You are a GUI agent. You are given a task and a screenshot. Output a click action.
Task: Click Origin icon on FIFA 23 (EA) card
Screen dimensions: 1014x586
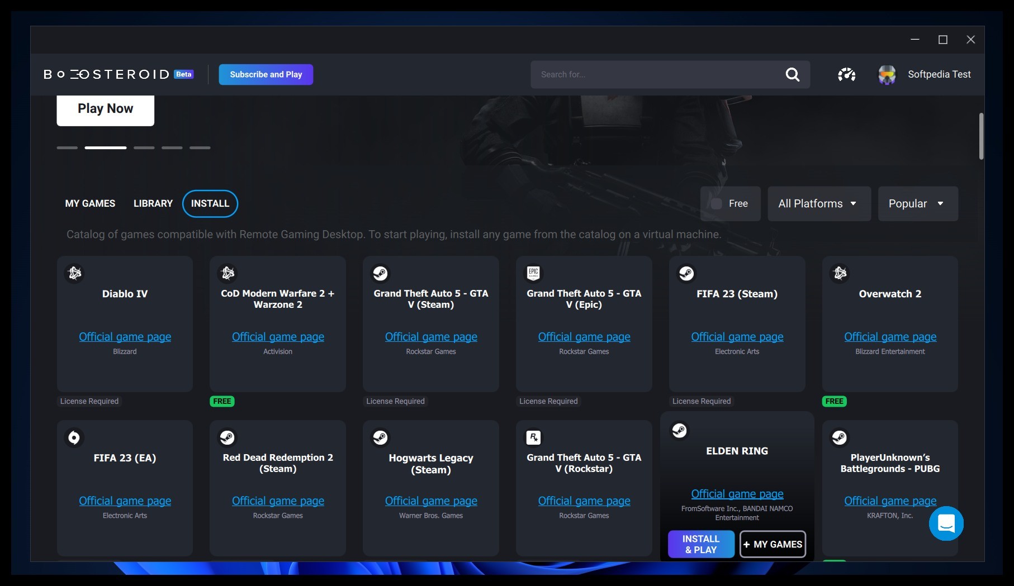click(x=74, y=437)
